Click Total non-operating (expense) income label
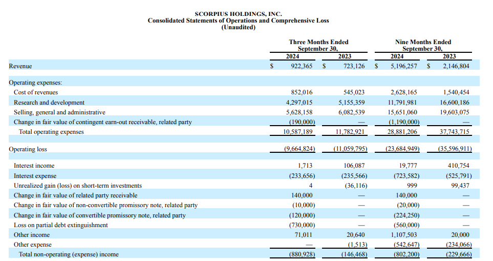Screen dimensions: 493x261 tap(69, 254)
